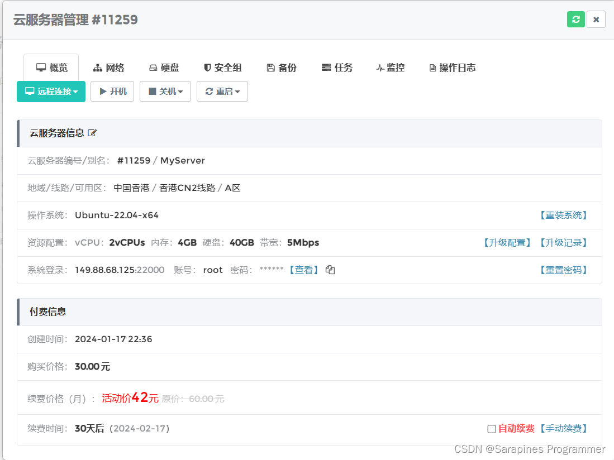Screen dimensions: 614x460
Task: Expand the 远程连接 dropdown
Action: [51, 92]
